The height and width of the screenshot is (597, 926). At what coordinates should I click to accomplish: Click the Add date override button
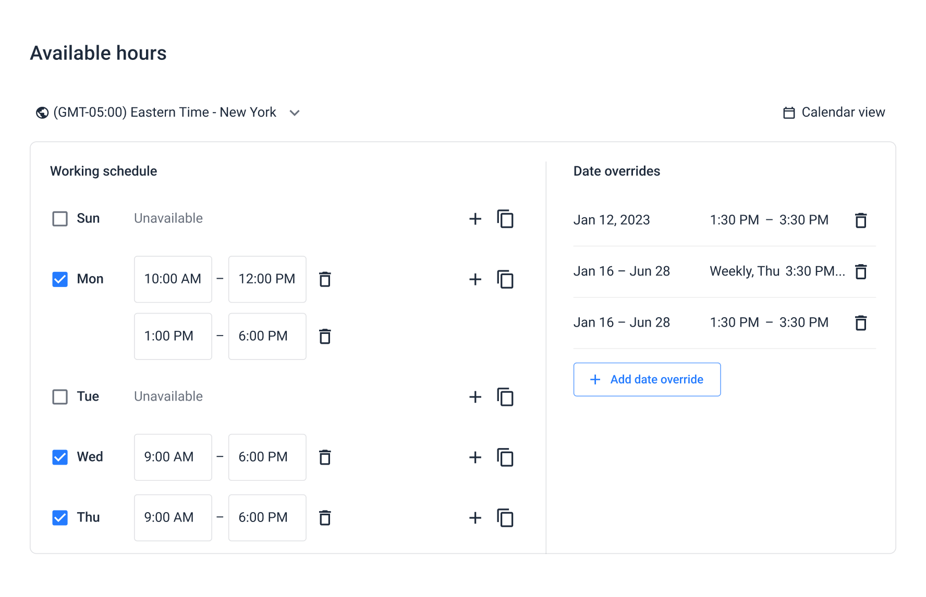click(x=647, y=379)
